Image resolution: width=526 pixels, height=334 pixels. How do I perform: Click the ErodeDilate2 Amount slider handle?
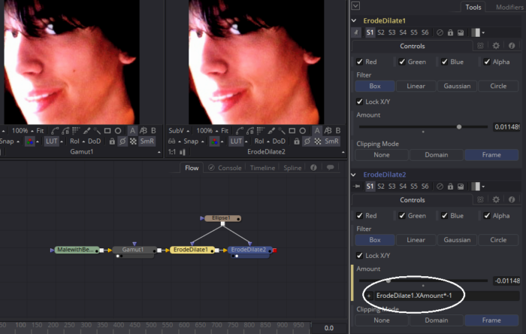(388, 281)
